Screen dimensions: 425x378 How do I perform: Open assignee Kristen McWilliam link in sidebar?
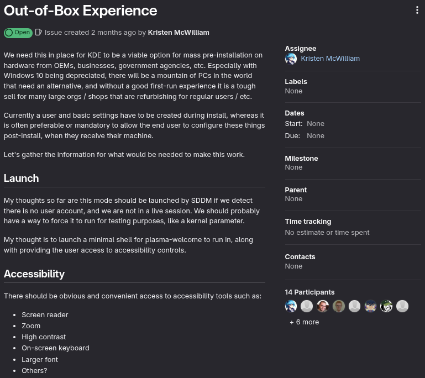[330, 59]
